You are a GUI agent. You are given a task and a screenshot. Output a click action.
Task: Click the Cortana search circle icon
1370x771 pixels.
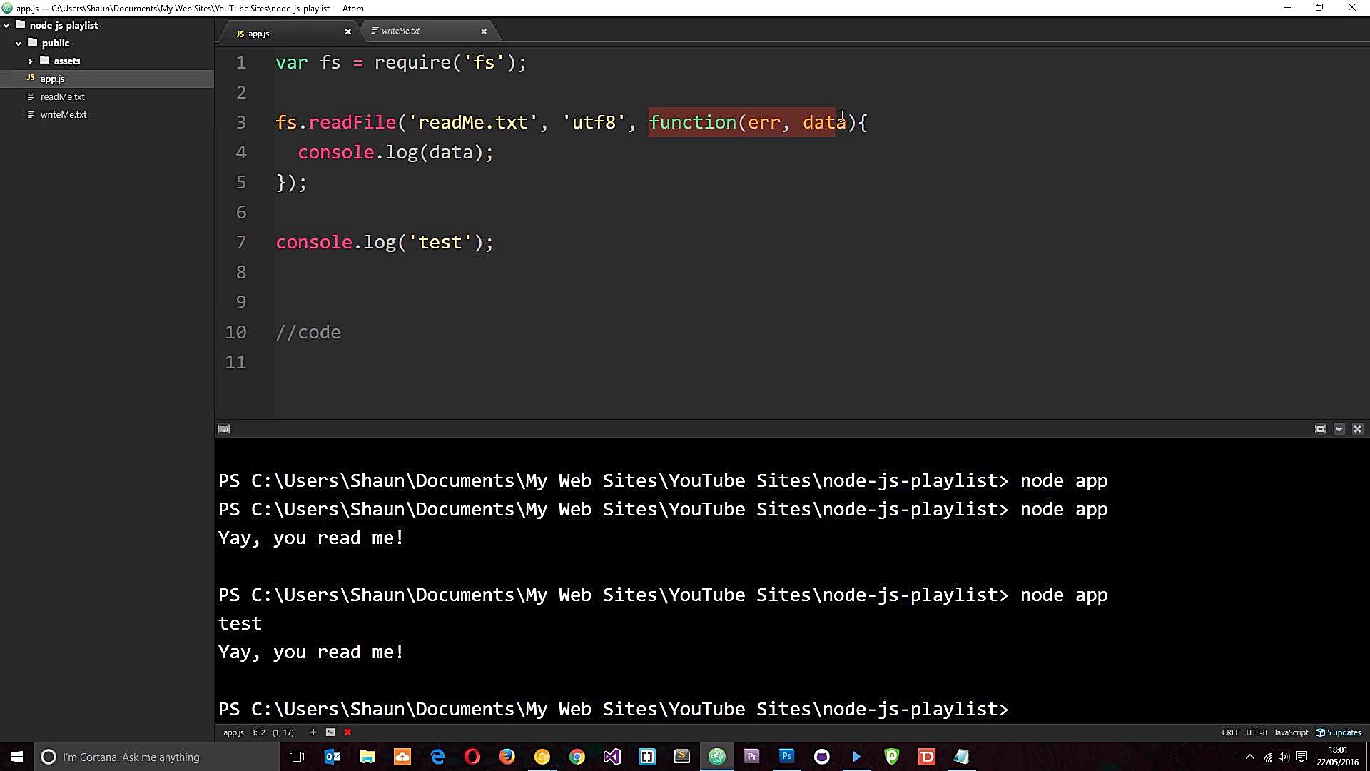(47, 757)
